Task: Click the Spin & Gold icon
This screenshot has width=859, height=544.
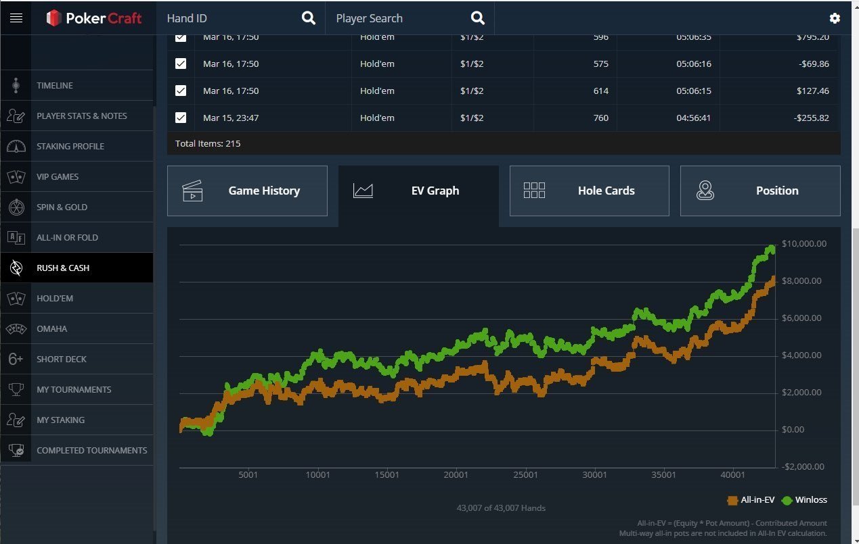Action: [16, 207]
